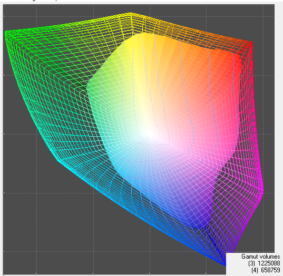
Task: Click the green vertex of the wireframe gamut
Action: tap(6, 33)
